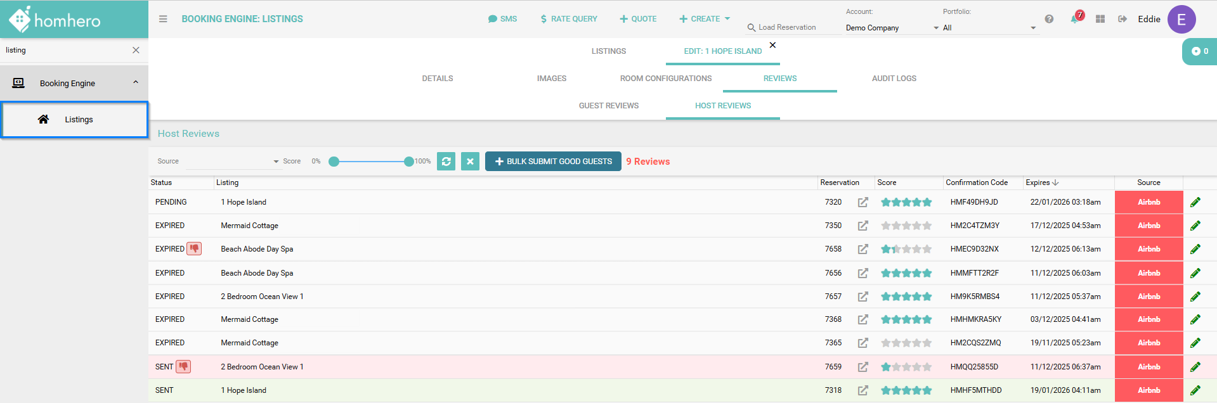The width and height of the screenshot is (1217, 403).
Task: Click thumbs-down icon on Beach Abode row
Action: click(194, 249)
